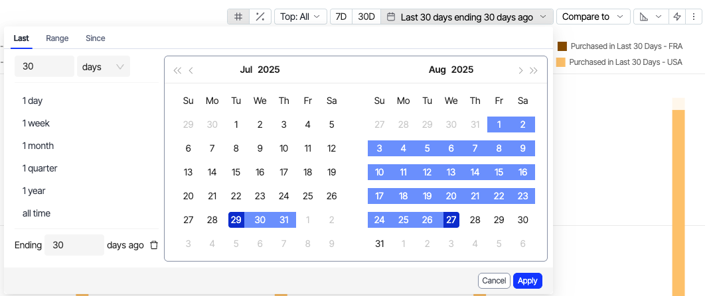Open the 'days' unit dropdown
Image resolution: width=711 pixels, height=296 pixels.
click(104, 66)
